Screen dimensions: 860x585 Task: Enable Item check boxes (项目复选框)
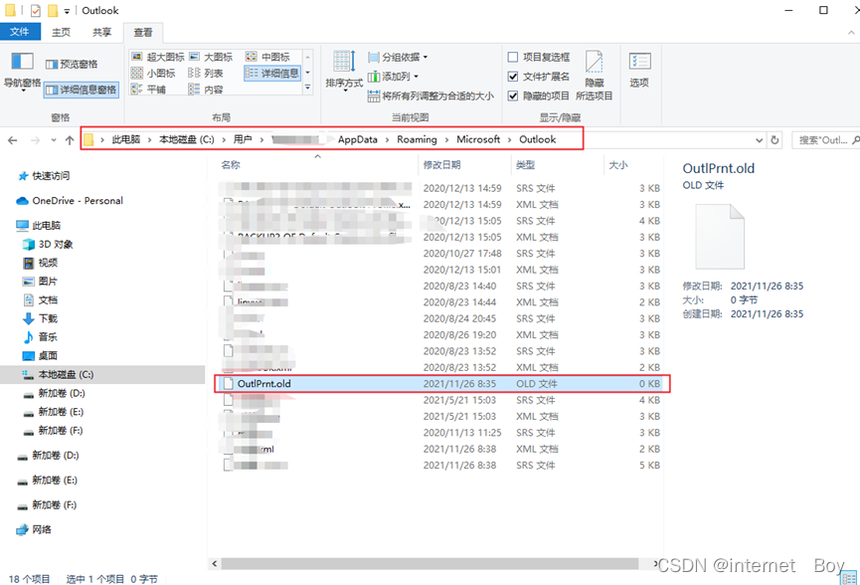coord(513,57)
